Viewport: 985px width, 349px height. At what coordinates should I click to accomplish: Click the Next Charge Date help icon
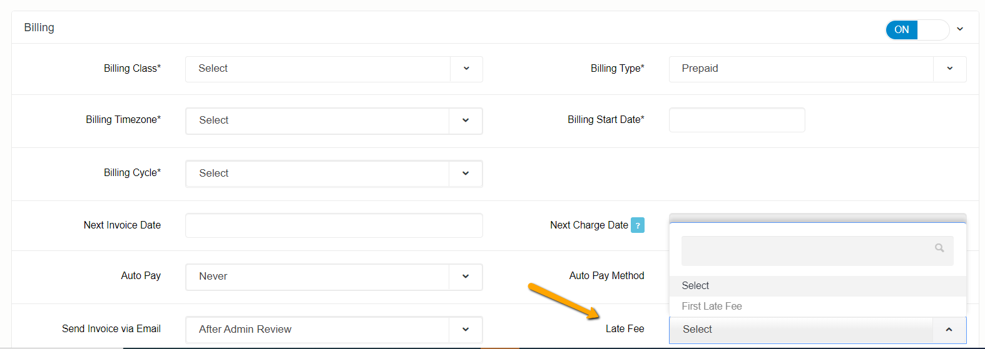point(637,225)
